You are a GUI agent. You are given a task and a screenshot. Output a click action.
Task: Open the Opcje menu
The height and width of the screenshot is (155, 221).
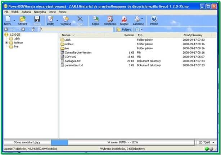(52, 12)
